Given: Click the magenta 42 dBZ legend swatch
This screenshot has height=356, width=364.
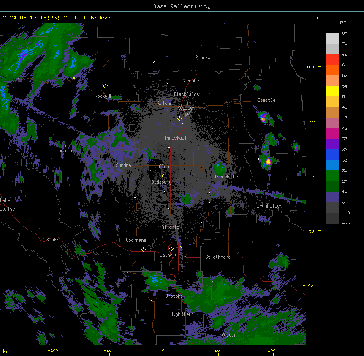Looking at the screenshot, I should click(332, 133).
